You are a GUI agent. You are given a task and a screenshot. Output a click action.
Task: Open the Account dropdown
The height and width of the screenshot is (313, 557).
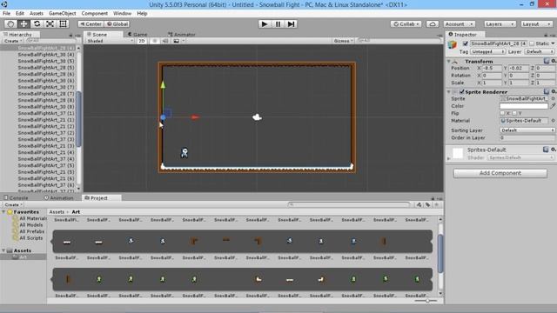(x=460, y=23)
